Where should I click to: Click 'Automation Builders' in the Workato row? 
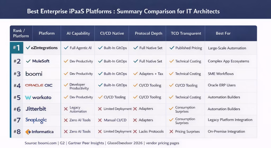[224, 97]
